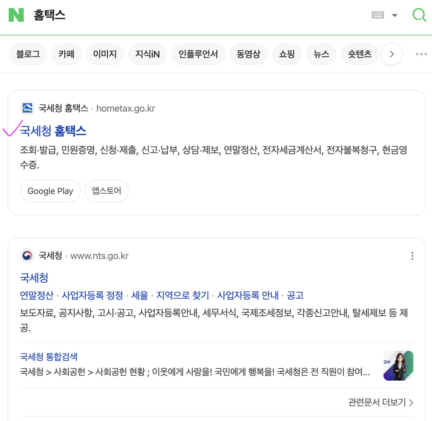Select the 카페 tab
The width and height of the screenshot is (432, 421).
pyautogui.click(x=66, y=54)
